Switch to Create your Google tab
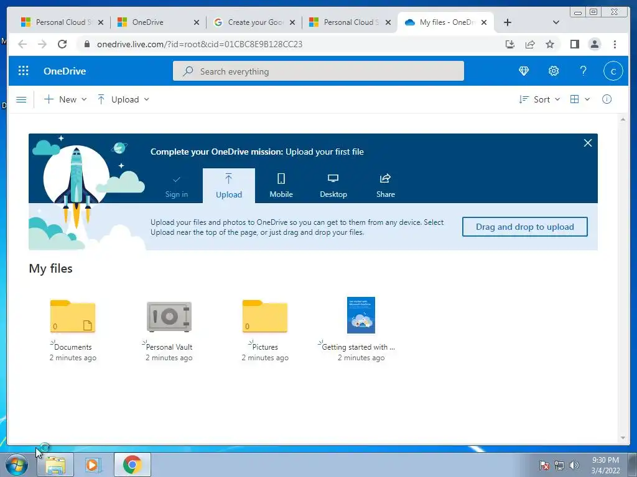 [x=255, y=22]
